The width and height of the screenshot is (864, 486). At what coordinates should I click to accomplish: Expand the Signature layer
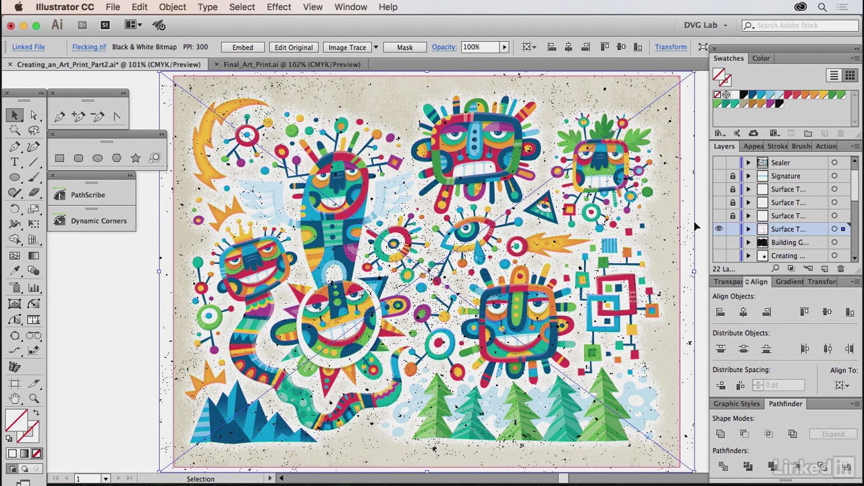pos(748,176)
